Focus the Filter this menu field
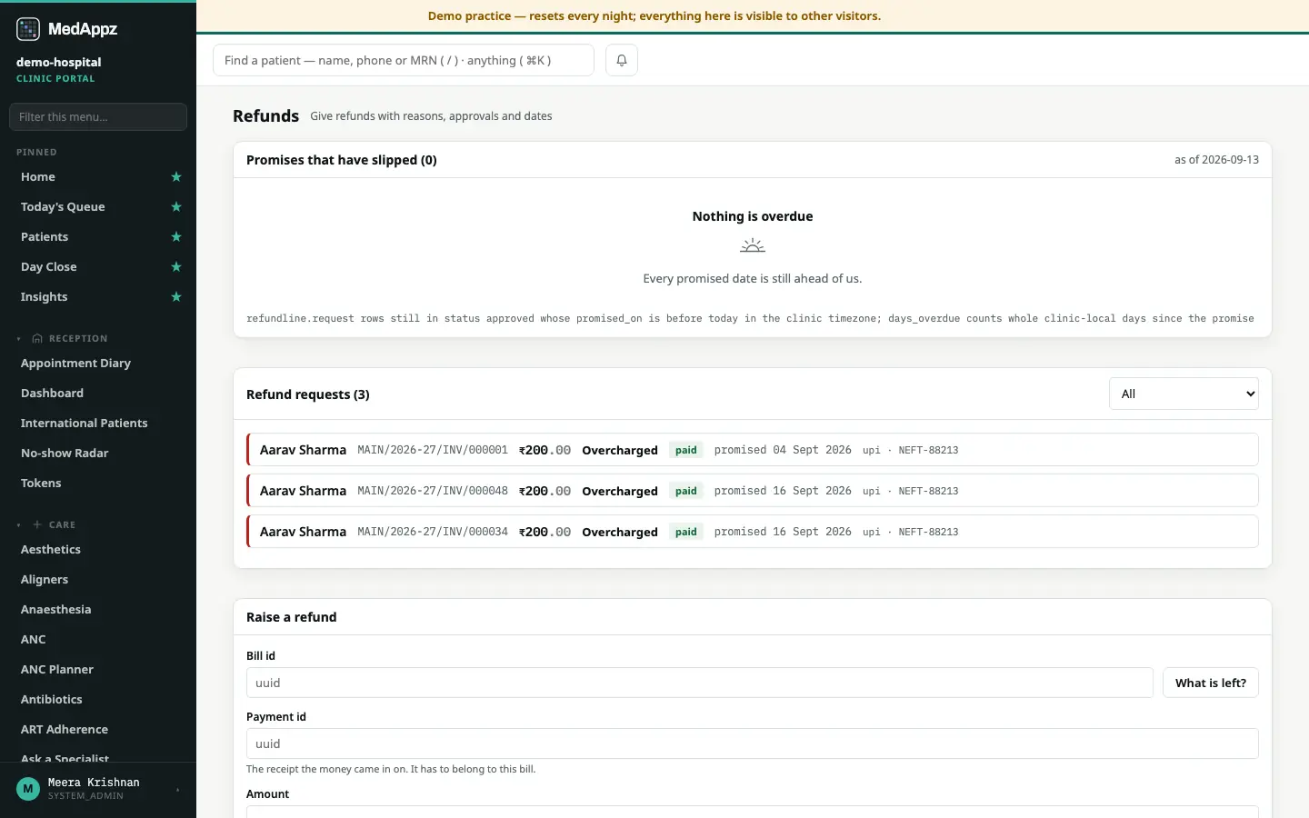The height and width of the screenshot is (818, 1309). (98, 116)
